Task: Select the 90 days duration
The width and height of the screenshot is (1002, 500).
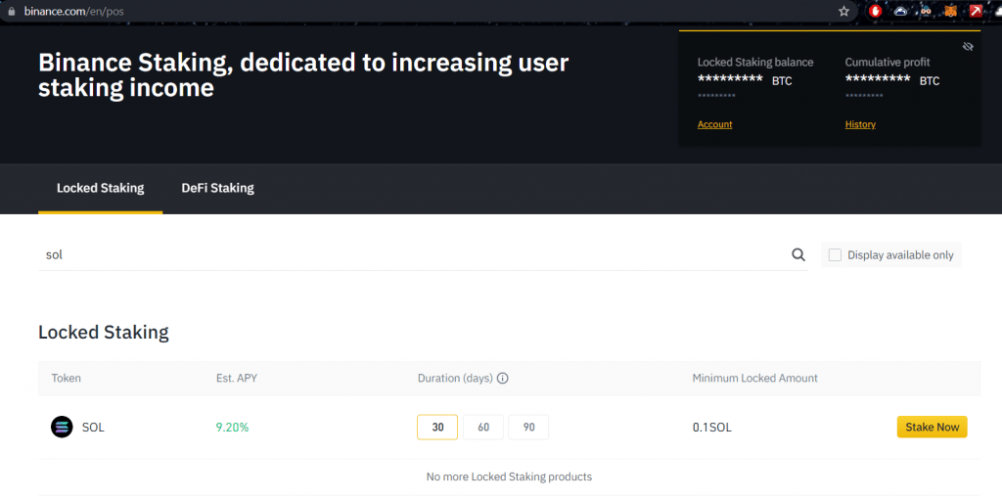Action: click(528, 428)
